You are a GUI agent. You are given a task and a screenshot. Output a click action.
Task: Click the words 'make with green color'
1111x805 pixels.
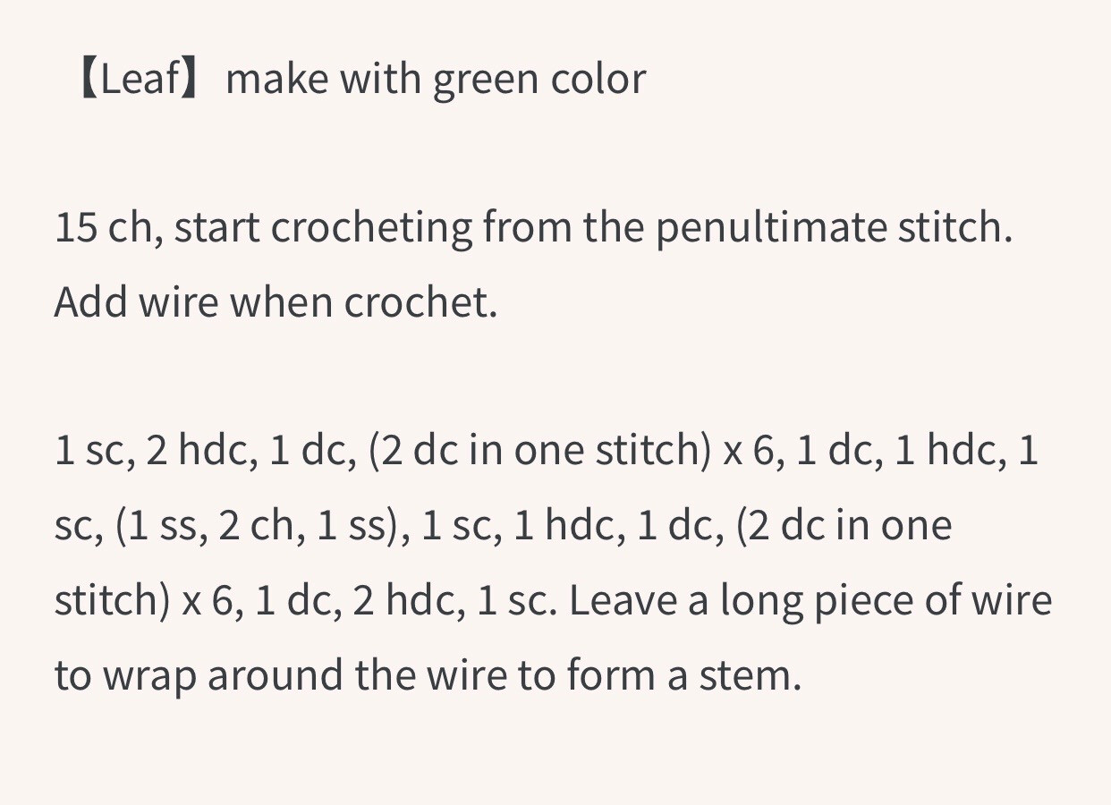point(436,80)
